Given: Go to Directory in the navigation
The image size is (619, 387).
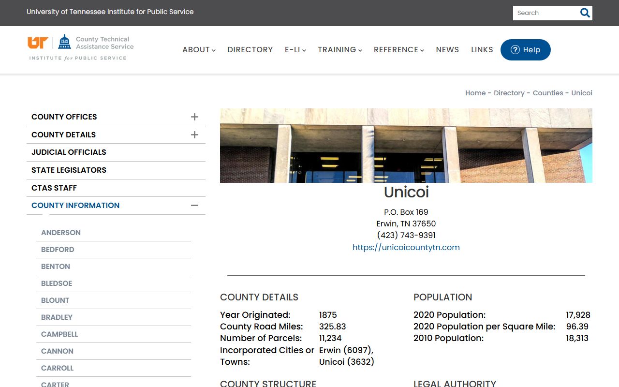Looking at the screenshot, I should pyautogui.click(x=250, y=50).
